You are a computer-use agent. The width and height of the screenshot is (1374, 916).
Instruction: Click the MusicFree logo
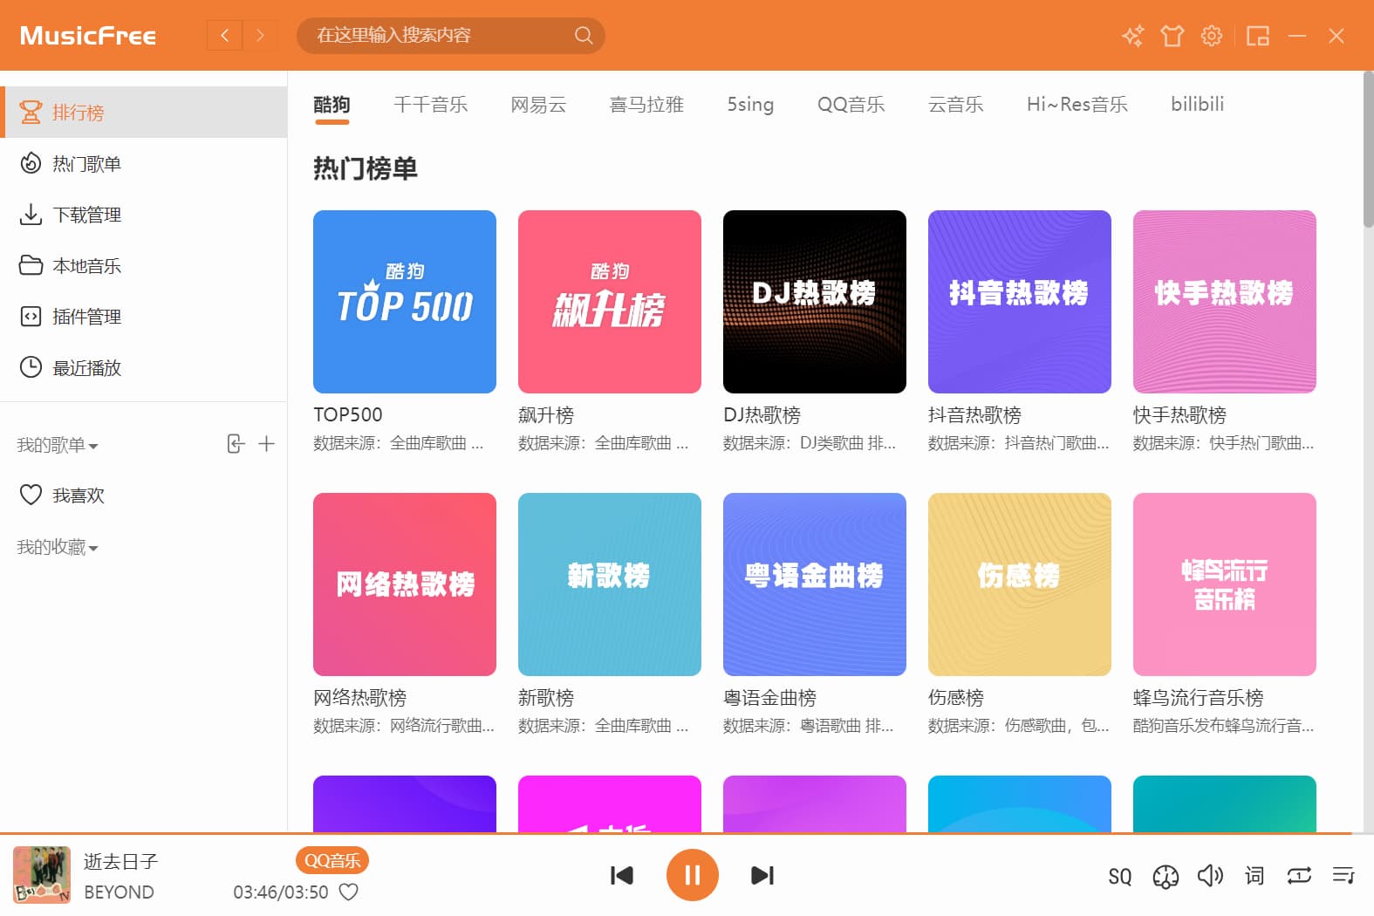pos(88,36)
